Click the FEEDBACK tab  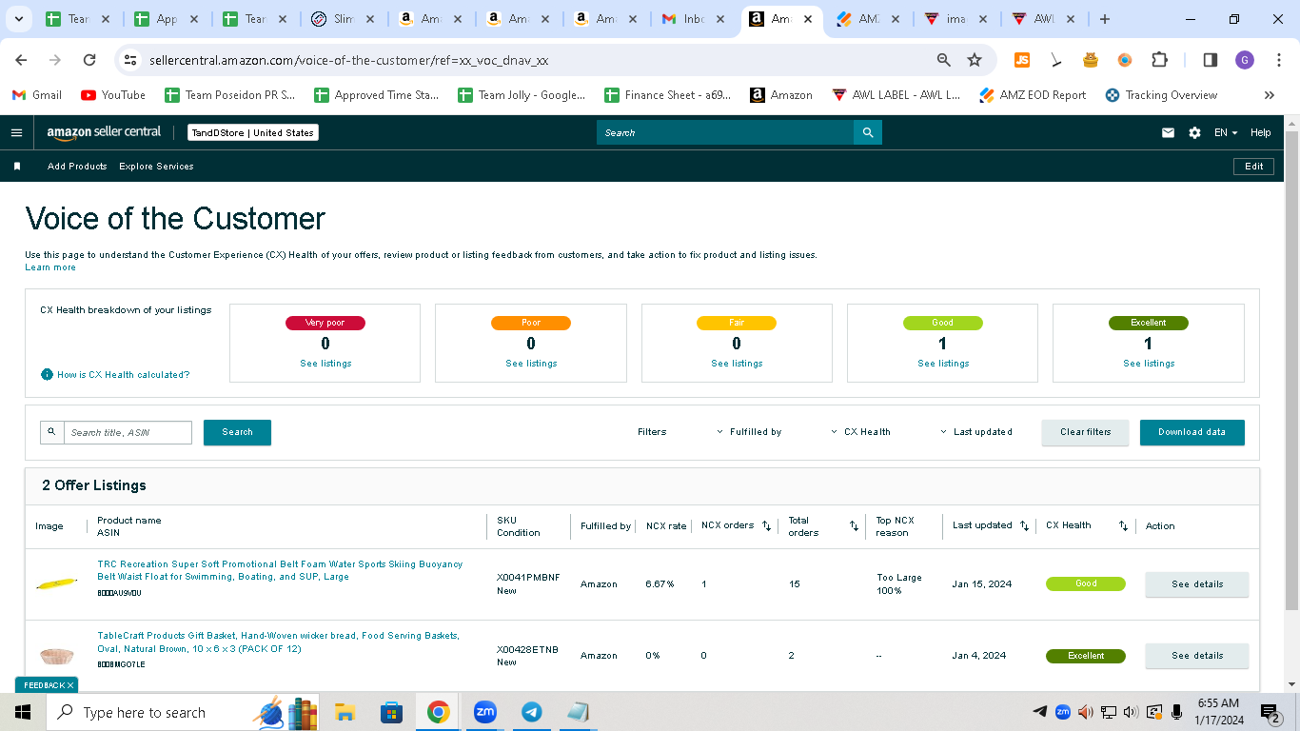pyautogui.click(x=47, y=684)
